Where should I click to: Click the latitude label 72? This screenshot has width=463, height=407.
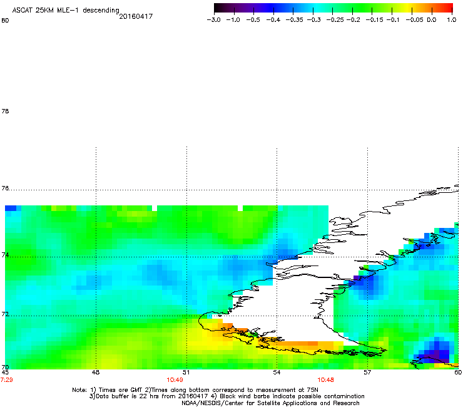(x=5, y=314)
